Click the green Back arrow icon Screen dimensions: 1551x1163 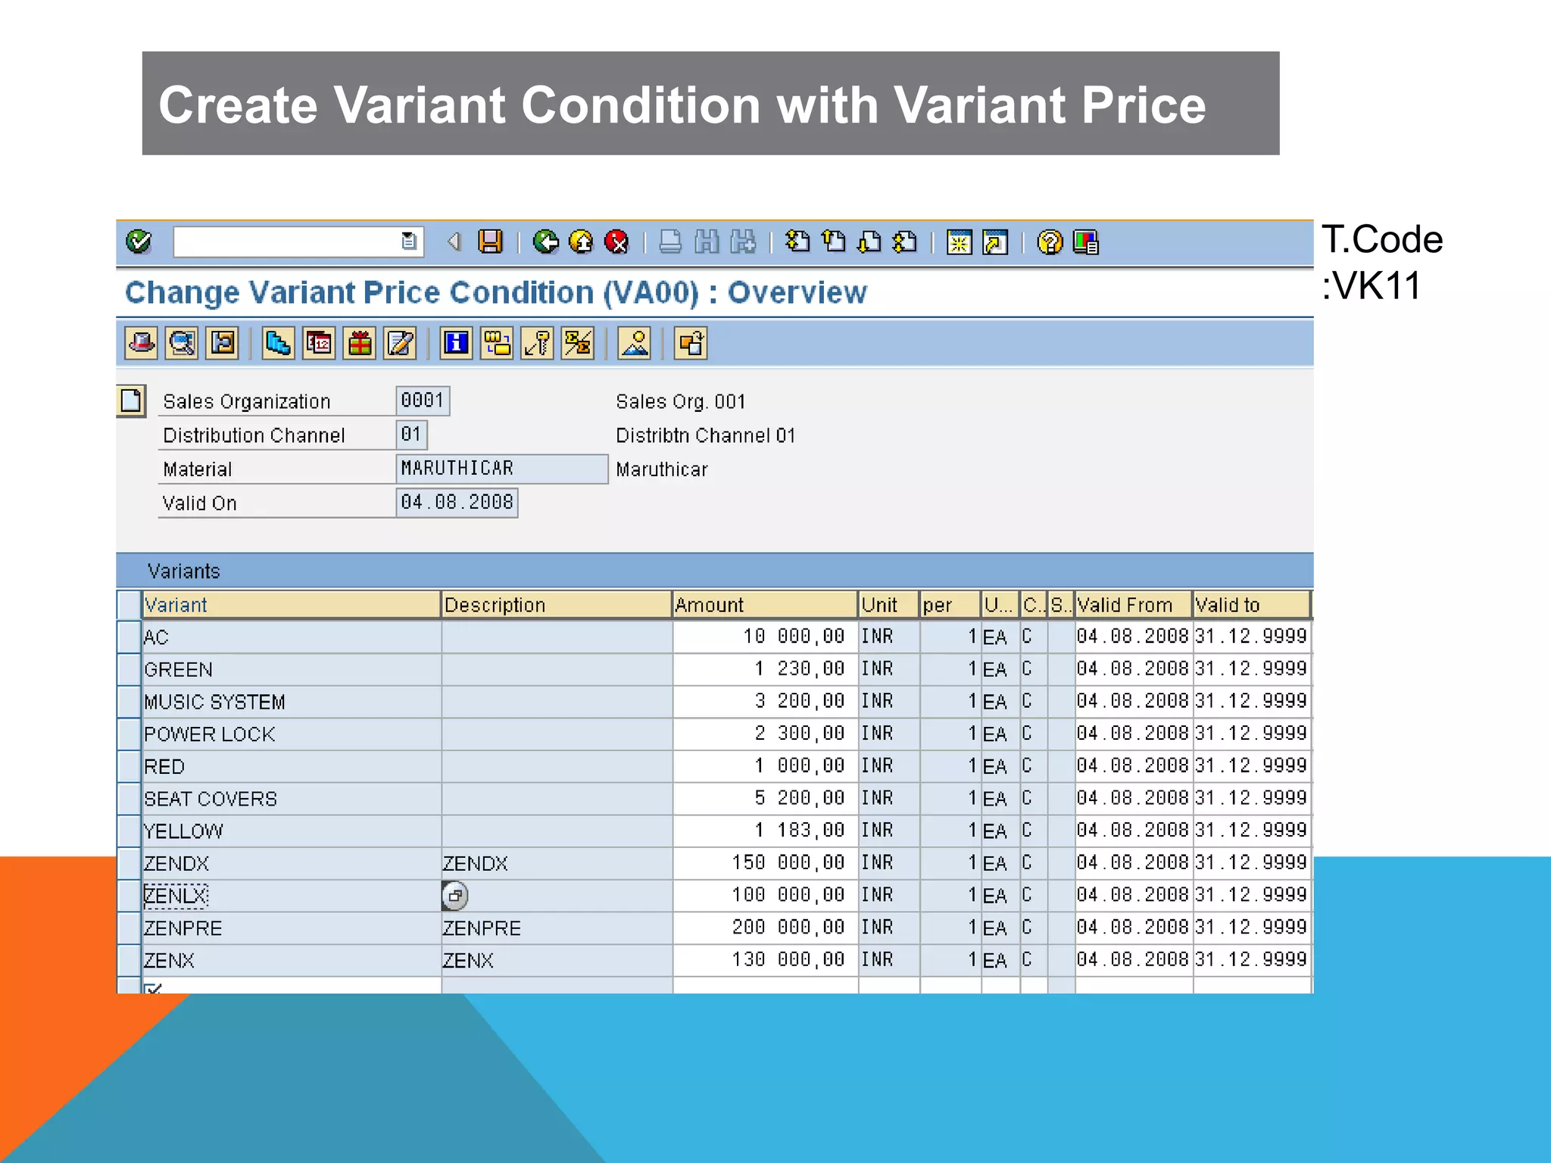pyautogui.click(x=545, y=242)
